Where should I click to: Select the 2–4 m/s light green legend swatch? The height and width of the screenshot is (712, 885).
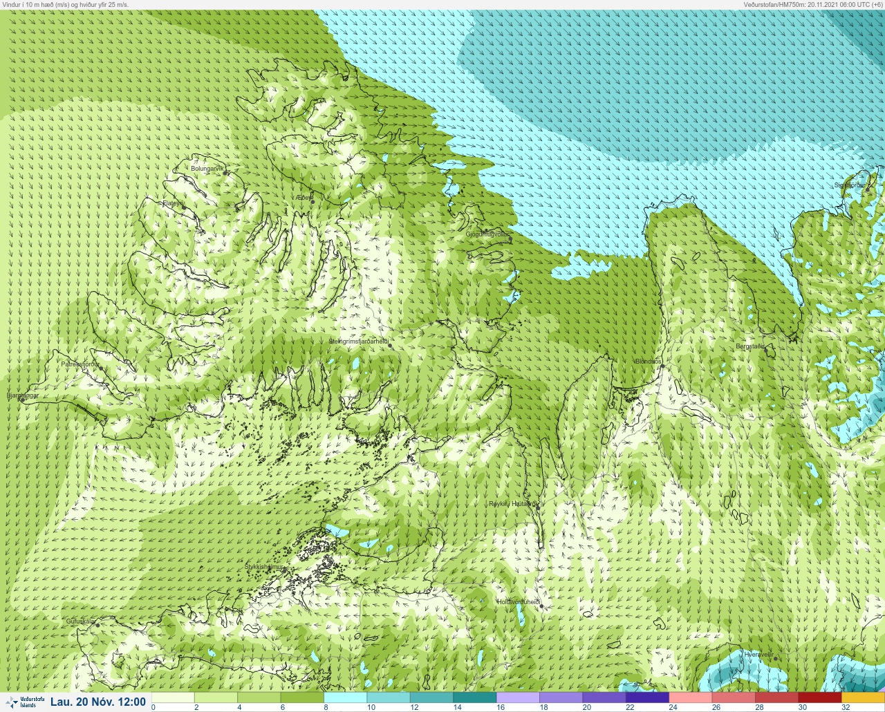point(216,697)
